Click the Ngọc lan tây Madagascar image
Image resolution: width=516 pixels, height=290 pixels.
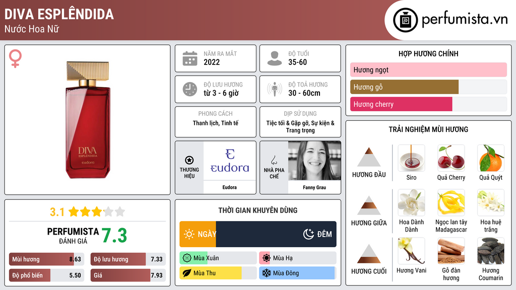[x=451, y=202]
